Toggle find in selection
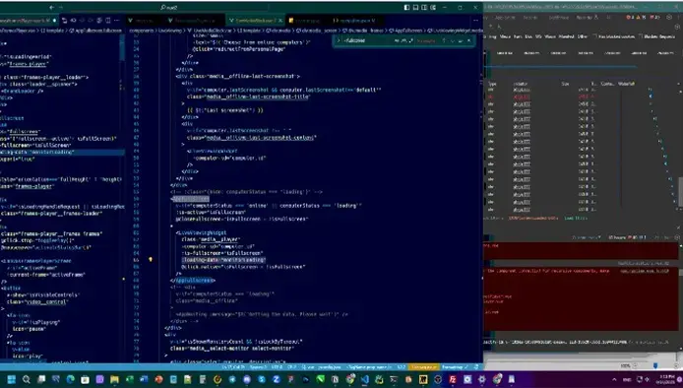The image size is (683, 388). (461, 40)
